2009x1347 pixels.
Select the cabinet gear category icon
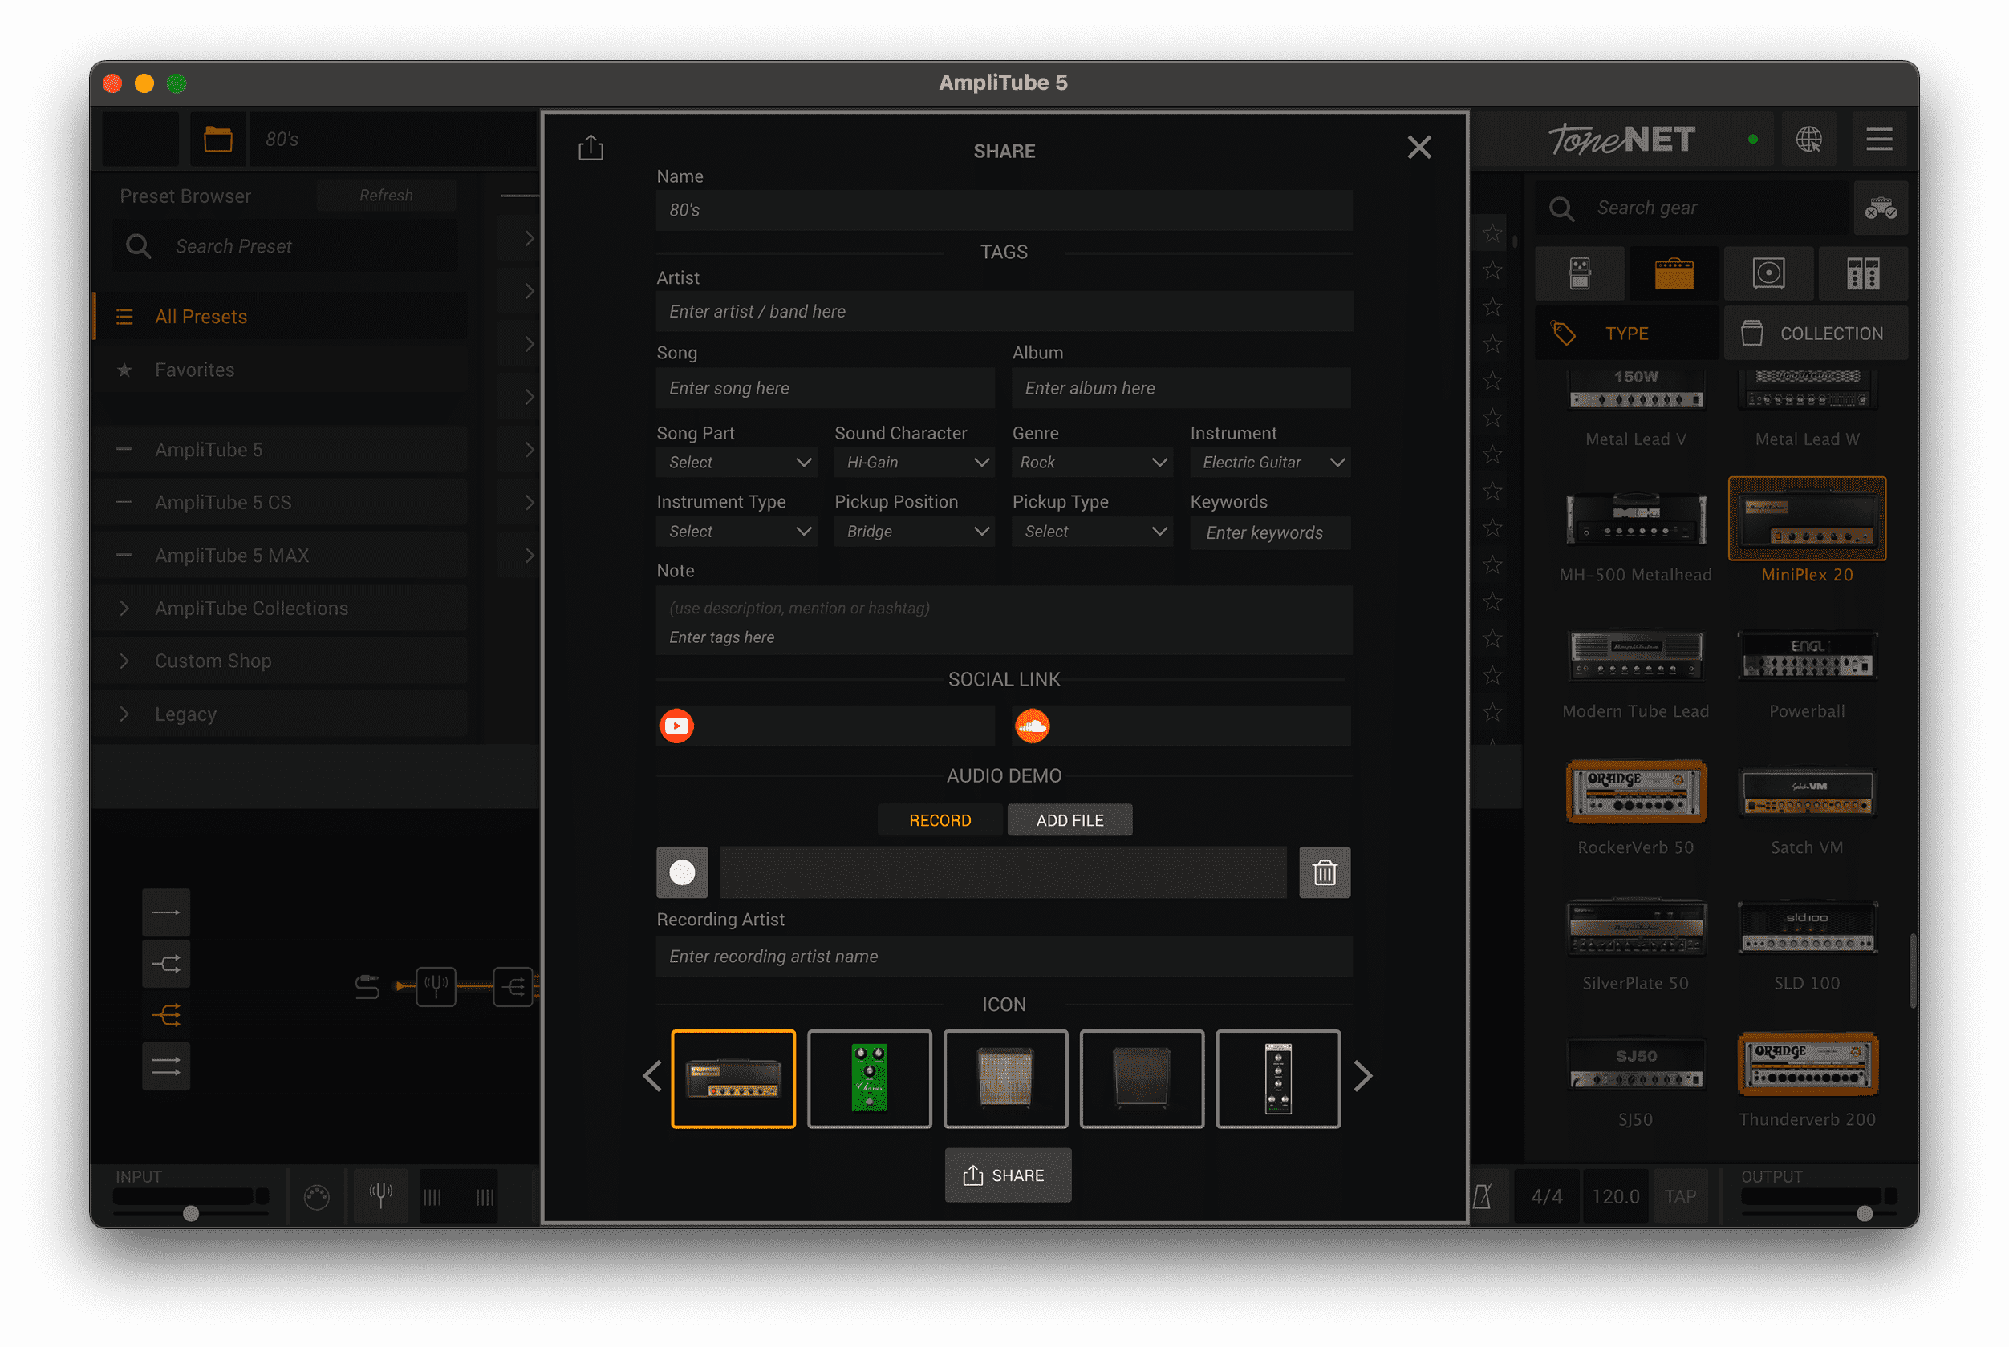tap(1768, 273)
